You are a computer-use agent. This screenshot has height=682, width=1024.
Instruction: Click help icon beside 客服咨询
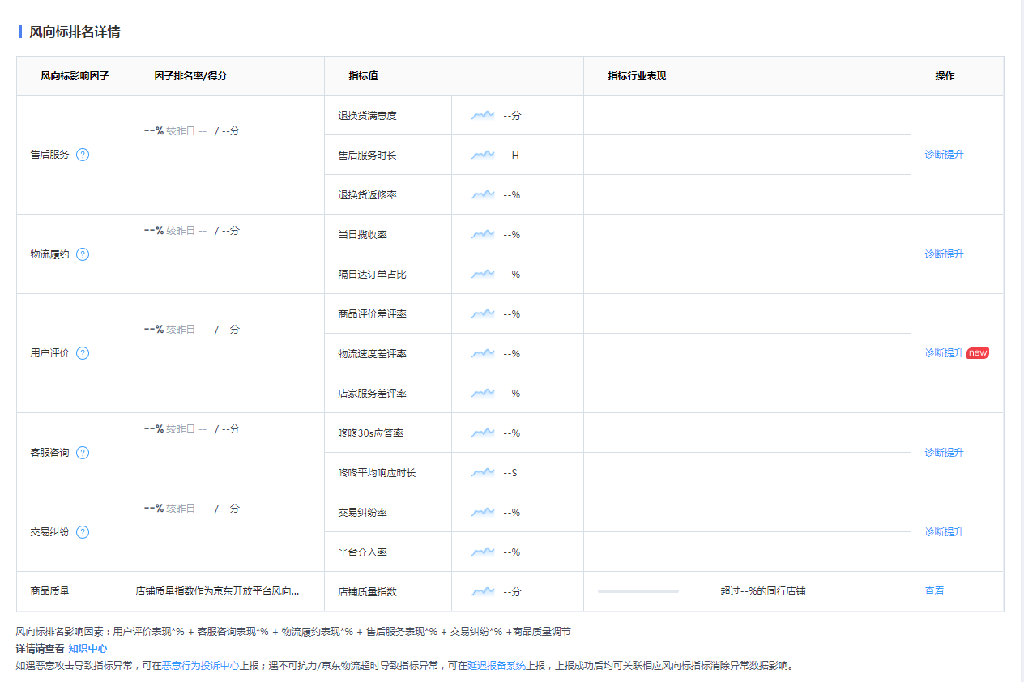83,453
